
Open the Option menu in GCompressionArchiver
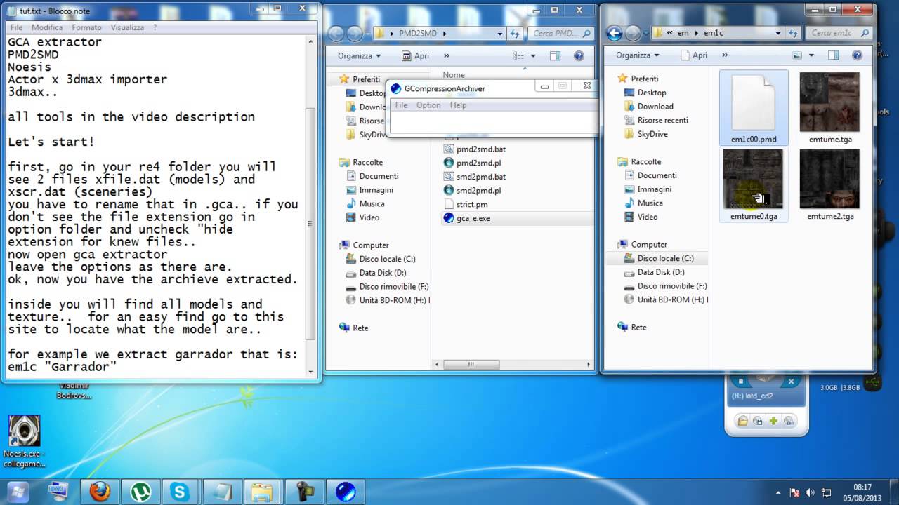tap(428, 105)
